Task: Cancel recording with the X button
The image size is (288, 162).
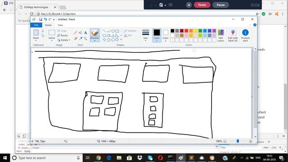Action: (x=189, y=5)
